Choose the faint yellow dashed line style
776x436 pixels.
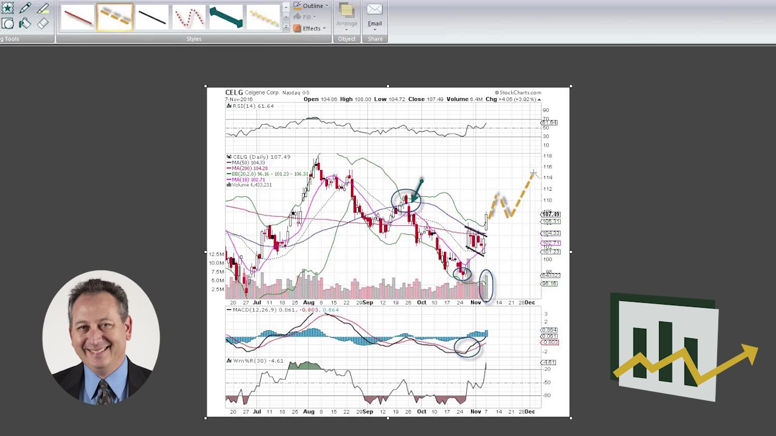point(262,17)
